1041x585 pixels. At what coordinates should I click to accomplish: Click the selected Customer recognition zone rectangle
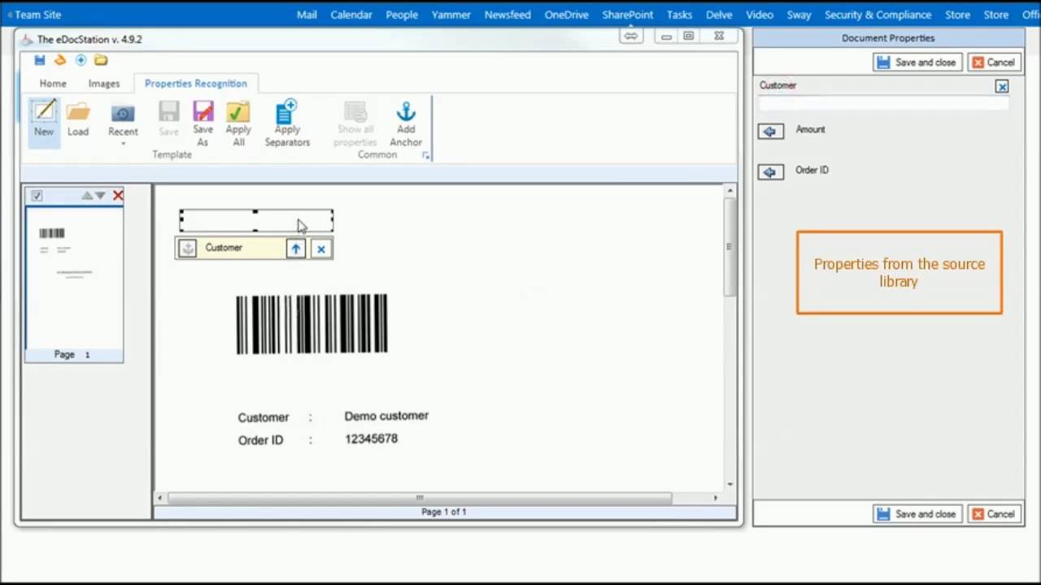(256, 221)
